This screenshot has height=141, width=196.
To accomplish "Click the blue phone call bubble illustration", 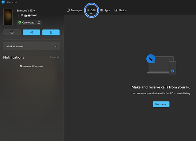I will coord(151,59).
